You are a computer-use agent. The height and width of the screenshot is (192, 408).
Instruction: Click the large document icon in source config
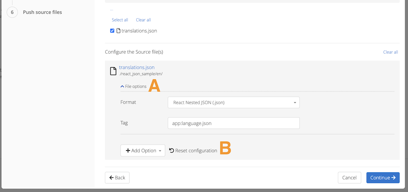pyautogui.click(x=113, y=71)
